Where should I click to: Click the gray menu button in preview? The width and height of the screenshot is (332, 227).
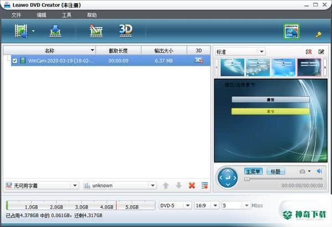coord(271,99)
